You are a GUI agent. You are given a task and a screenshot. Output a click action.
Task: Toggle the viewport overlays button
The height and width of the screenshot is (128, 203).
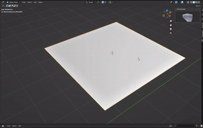coord(182,2)
